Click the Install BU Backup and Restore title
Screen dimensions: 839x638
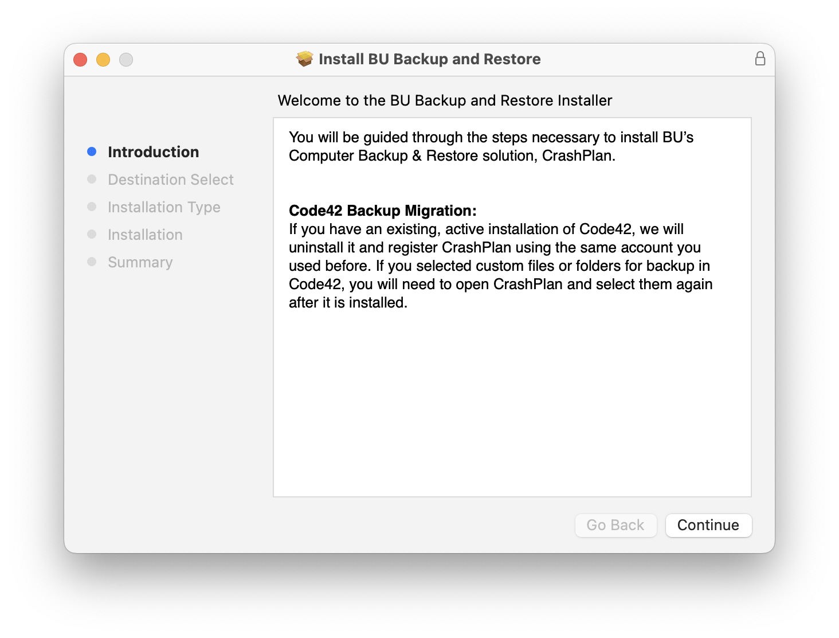pyautogui.click(x=429, y=59)
